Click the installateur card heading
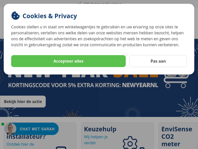The width and height of the screenshot is (198, 149). pyautogui.click(x=26, y=137)
